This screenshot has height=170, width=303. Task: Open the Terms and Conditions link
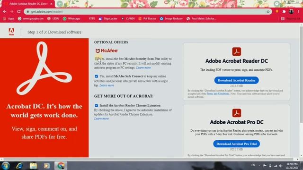pyautogui.click(x=218, y=93)
